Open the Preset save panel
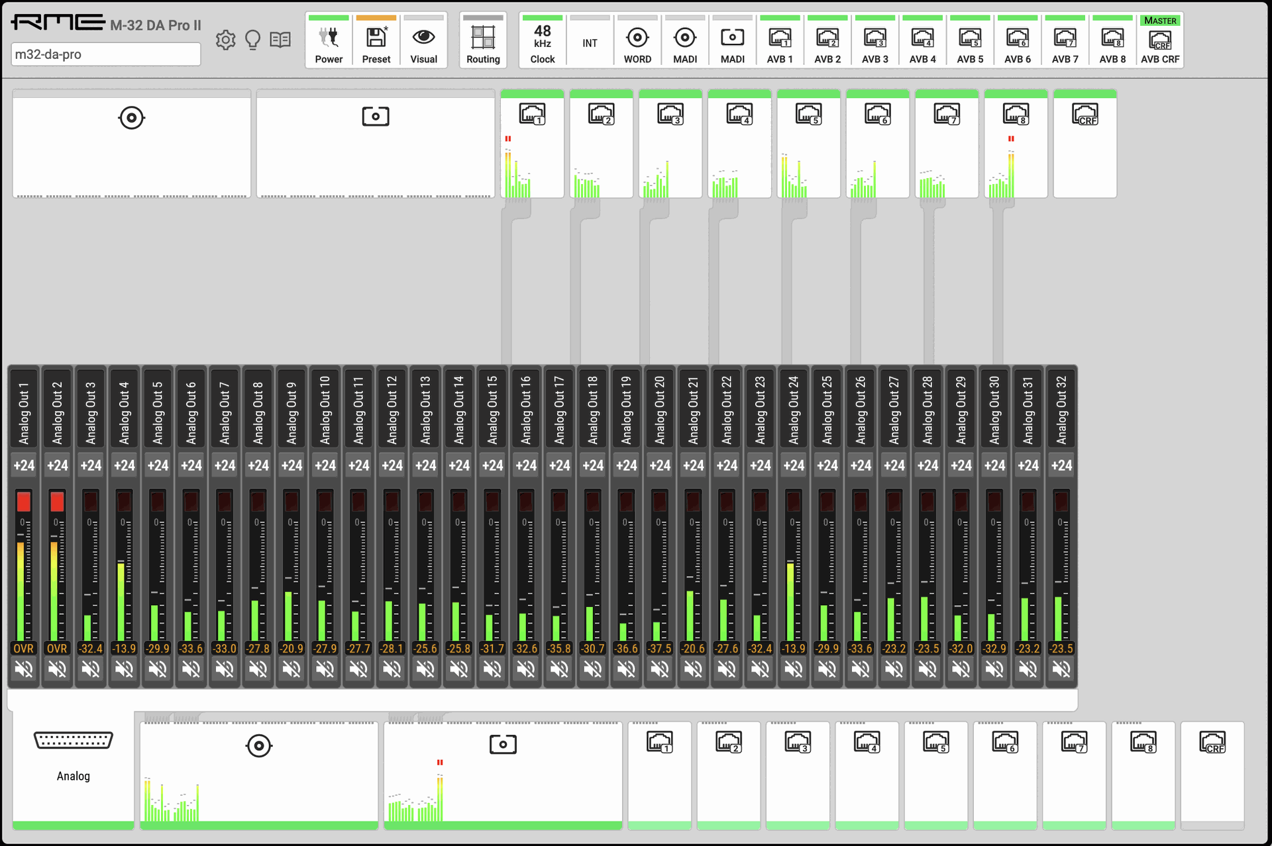This screenshot has height=846, width=1272. tap(376, 42)
